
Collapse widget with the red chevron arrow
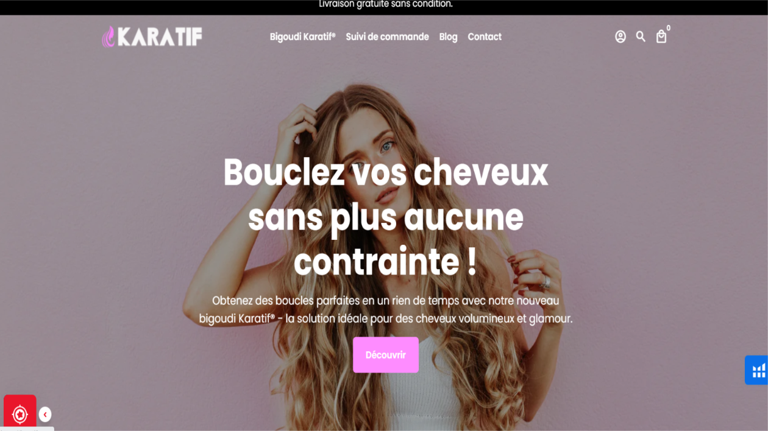pyautogui.click(x=45, y=415)
